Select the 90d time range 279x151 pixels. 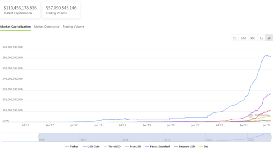[x=252, y=38]
